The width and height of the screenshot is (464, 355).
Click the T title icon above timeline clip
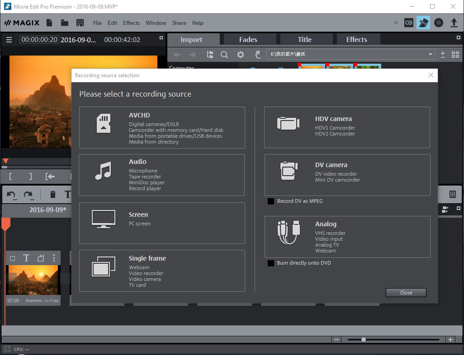[26, 258]
